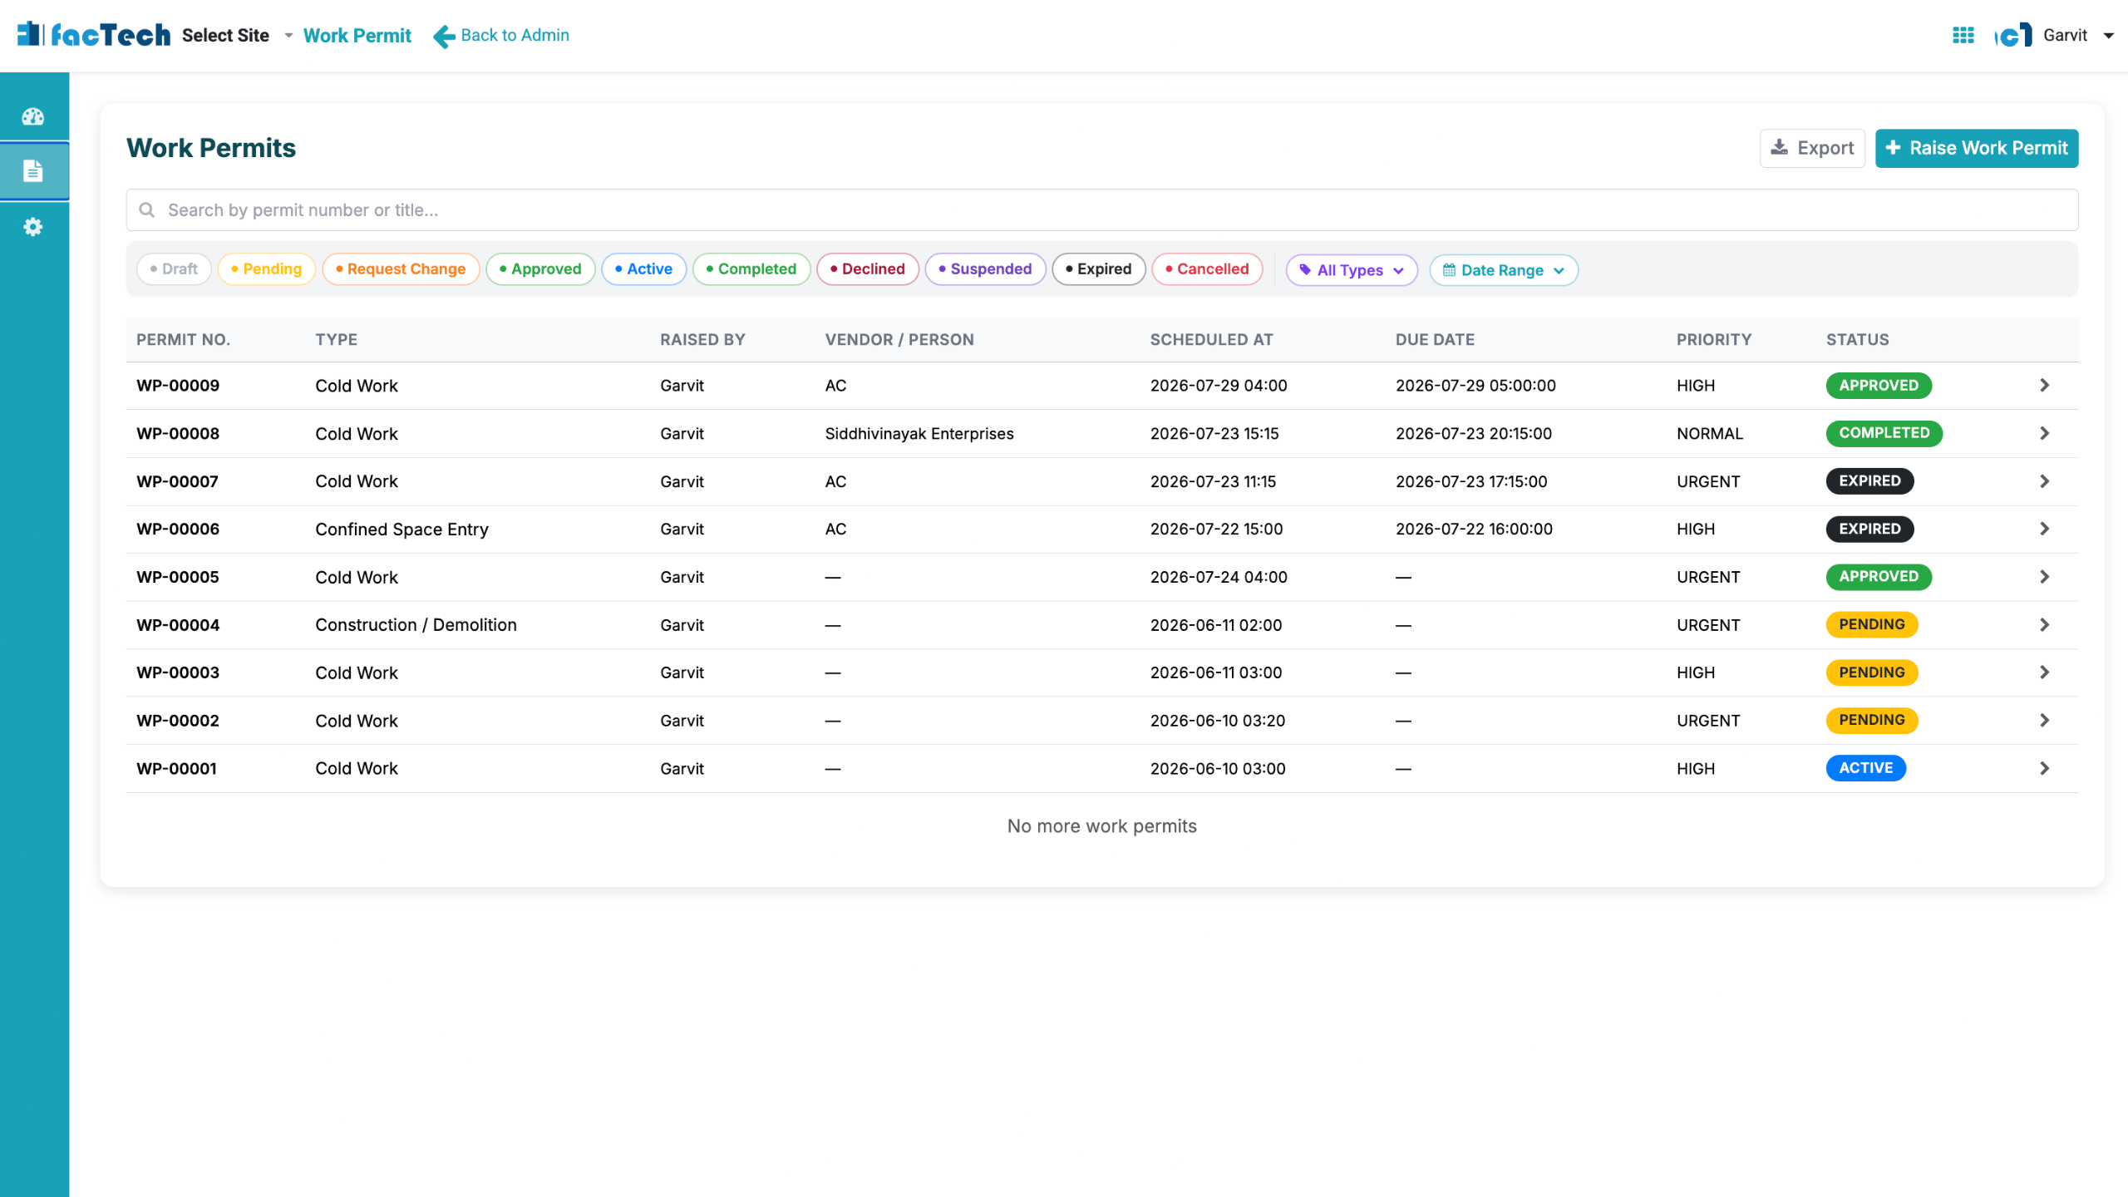Open the work permits document icon in sidebar

pos(33,170)
